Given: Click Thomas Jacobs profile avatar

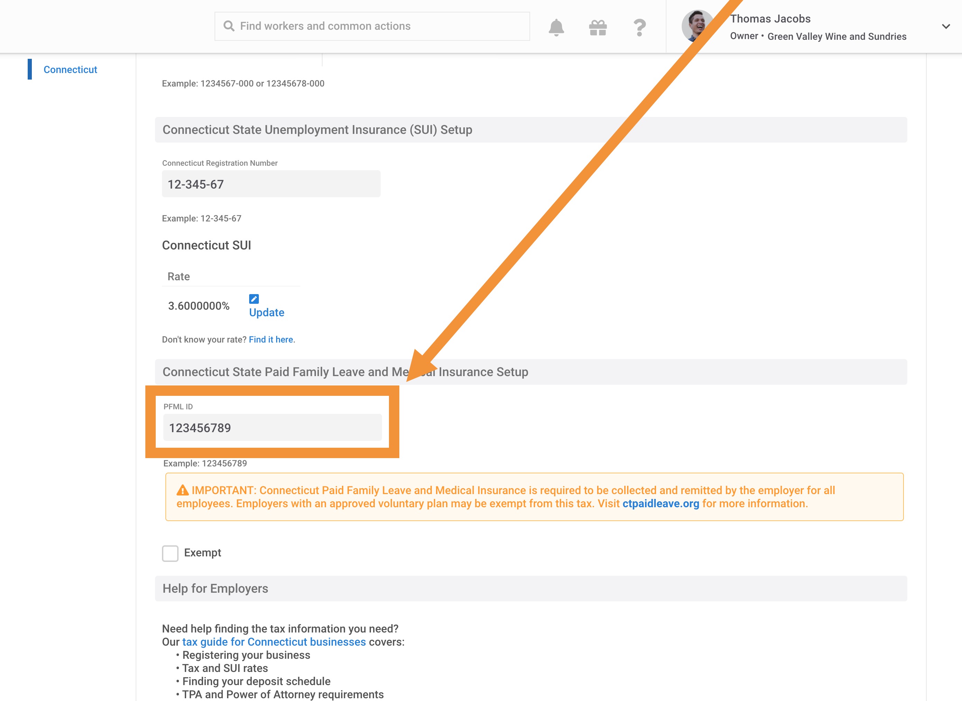Looking at the screenshot, I should [695, 26].
